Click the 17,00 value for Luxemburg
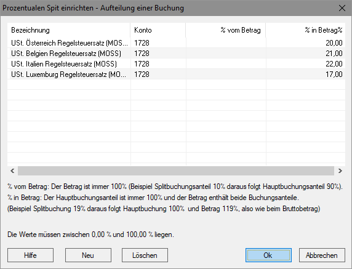 point(334,74)
